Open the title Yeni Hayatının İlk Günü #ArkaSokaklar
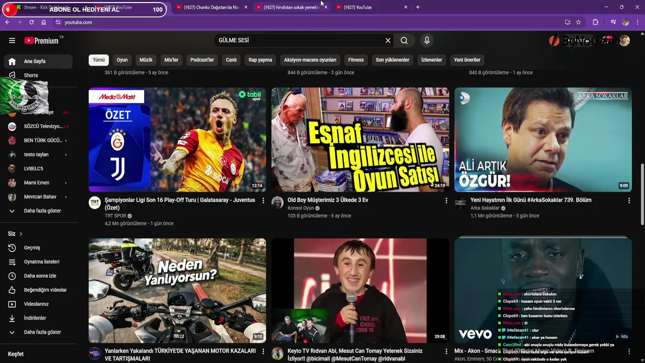This screenshot has height=363, width=645. point(531,200)
